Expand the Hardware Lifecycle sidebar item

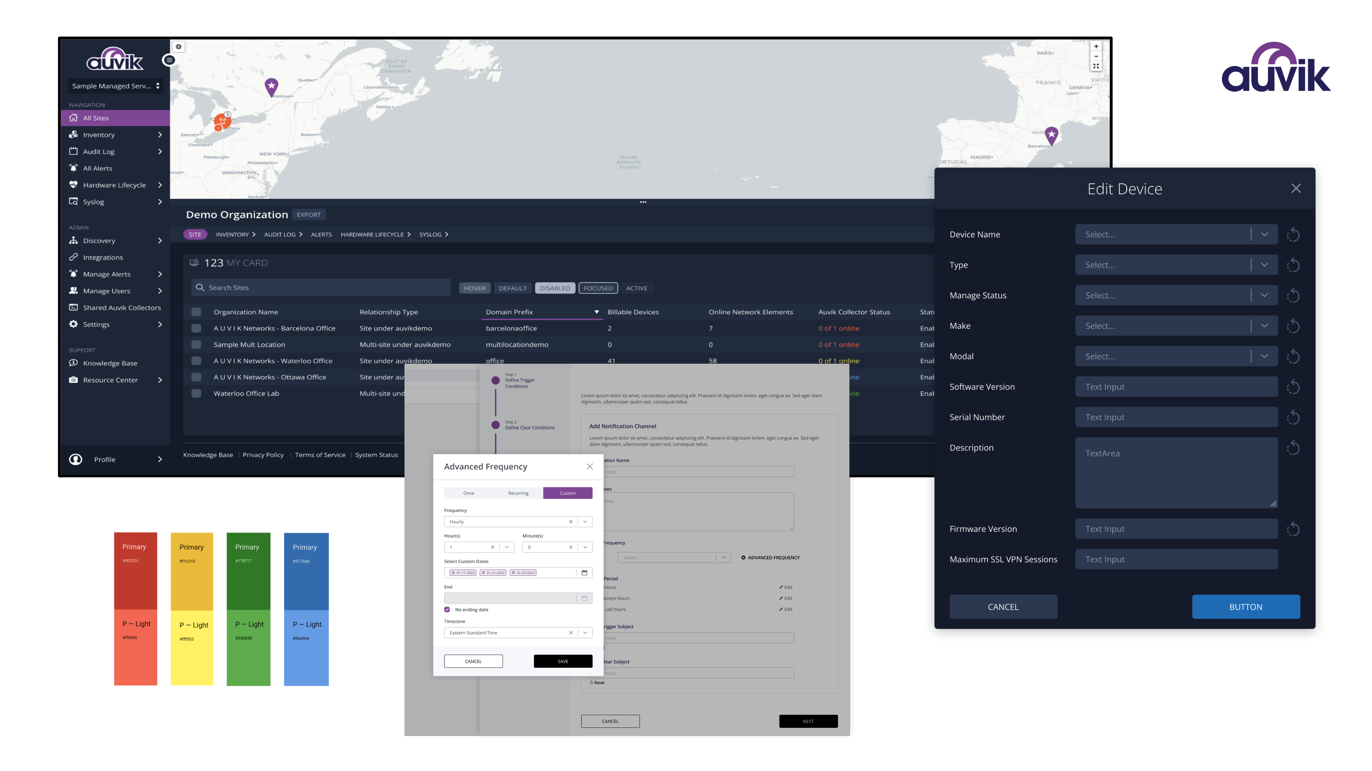160,185
